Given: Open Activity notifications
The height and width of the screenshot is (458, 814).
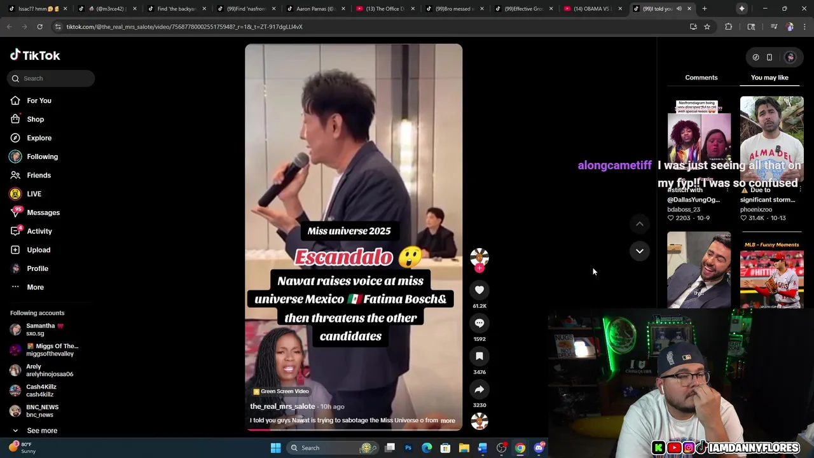Looking at the screenshot, I should pyautogui.click(x=31, y=231).
